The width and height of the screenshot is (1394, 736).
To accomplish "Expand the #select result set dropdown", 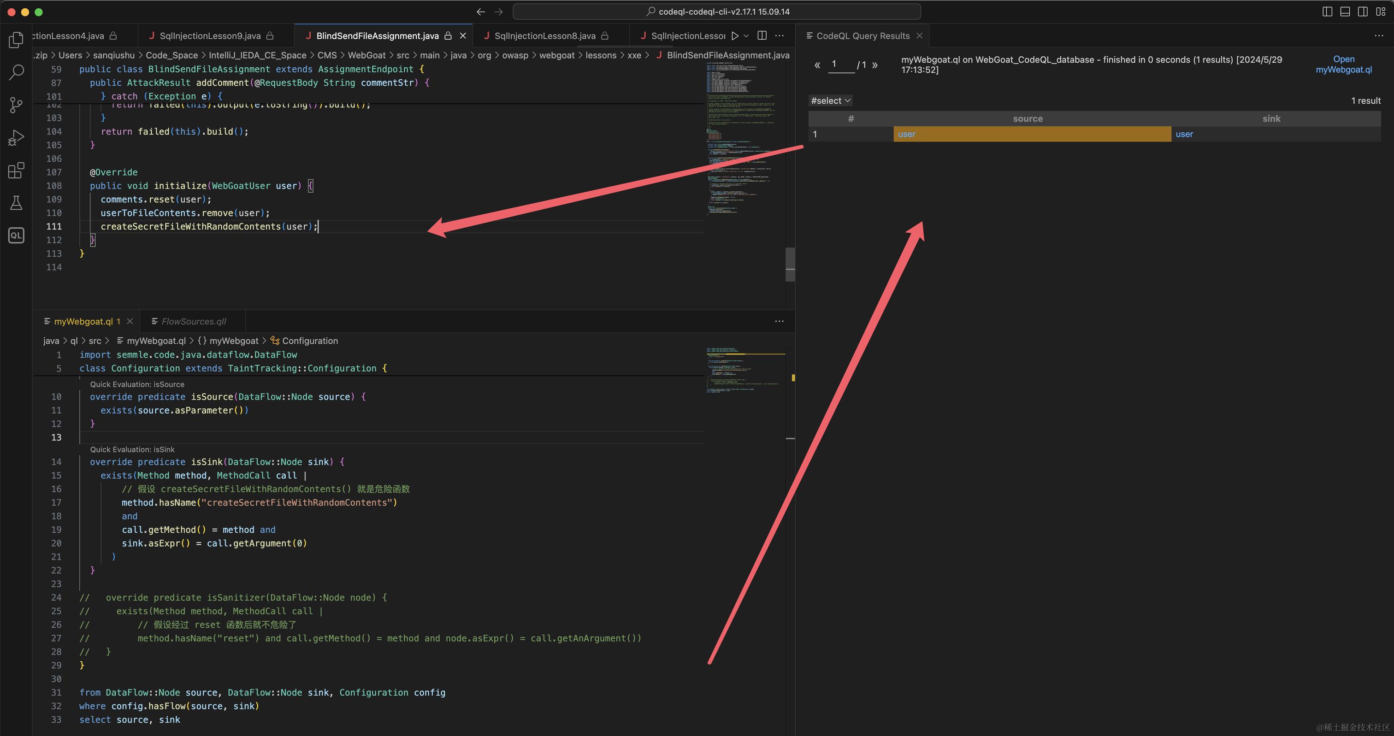I will pyautogui.click(x=831, y=100).
